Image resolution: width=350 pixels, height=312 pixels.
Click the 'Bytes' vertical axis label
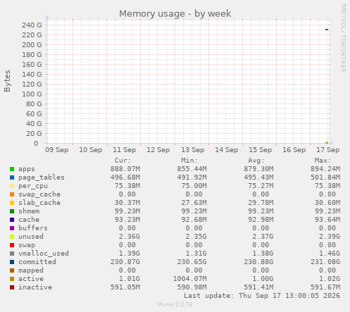click(7, 81)
